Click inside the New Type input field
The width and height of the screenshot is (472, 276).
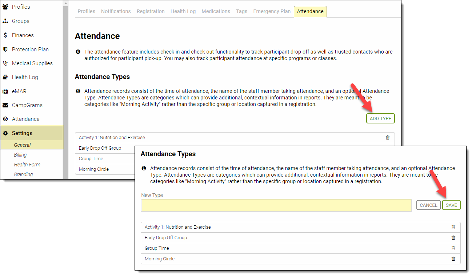click(276, 205)
